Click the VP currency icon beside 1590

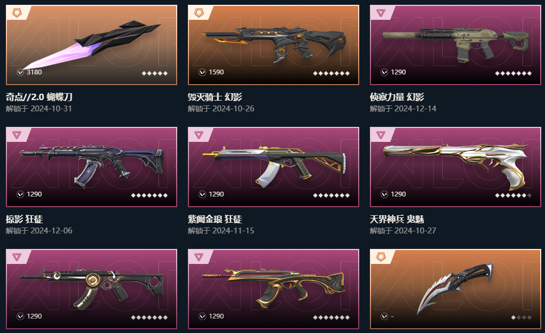coord(202,72)
